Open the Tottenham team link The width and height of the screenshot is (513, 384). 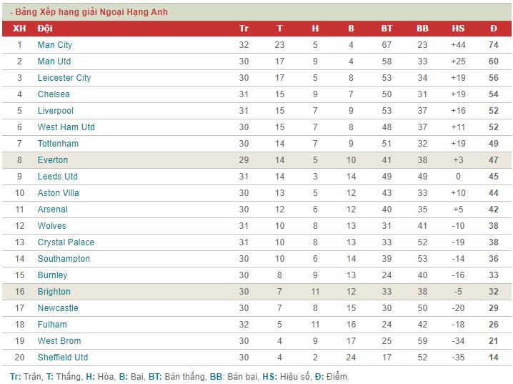point(58,144)
